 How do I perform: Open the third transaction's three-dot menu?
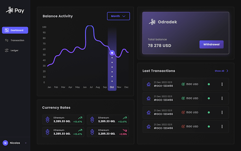(x=222, y=112)
